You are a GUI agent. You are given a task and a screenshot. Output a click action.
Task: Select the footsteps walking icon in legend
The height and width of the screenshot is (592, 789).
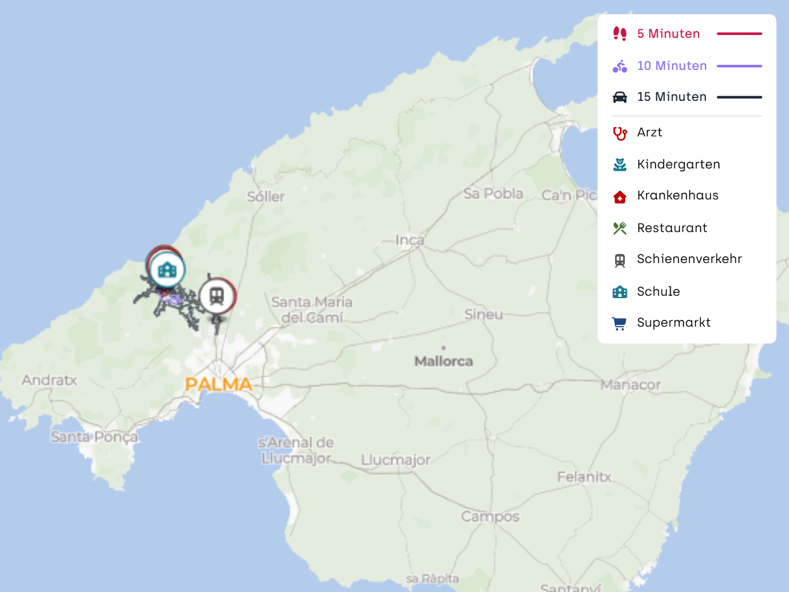(x=619, y=34)
